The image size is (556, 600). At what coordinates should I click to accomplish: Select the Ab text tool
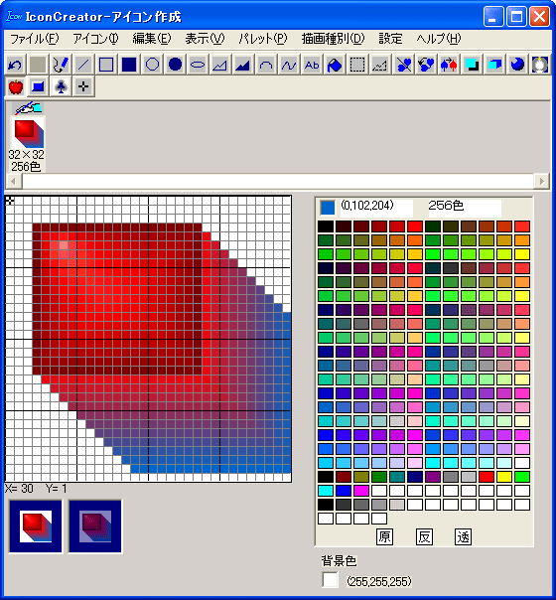point(312,65)
